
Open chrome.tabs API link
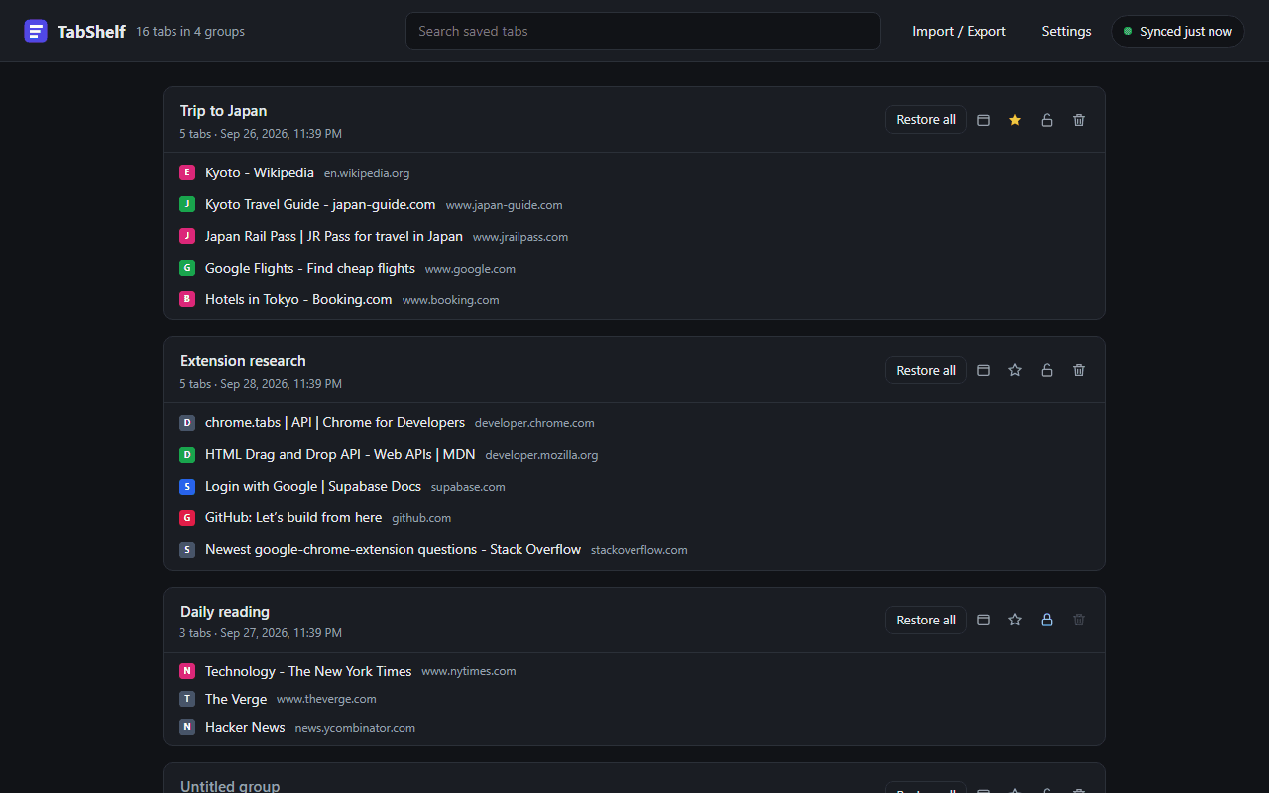click(x=335, y=423)
